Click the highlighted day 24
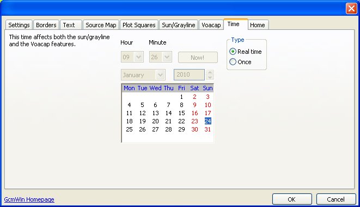Viewport: 360px width, 207px height. tap(208, 121)
